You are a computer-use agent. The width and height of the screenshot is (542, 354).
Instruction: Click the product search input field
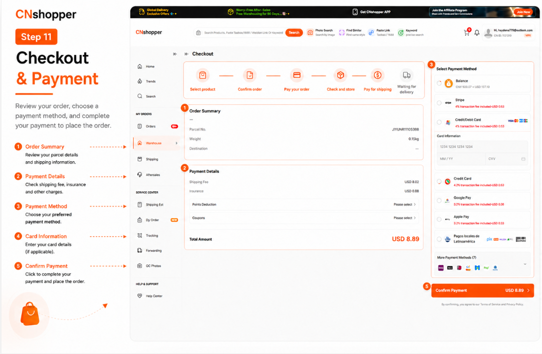pos(243,33)
